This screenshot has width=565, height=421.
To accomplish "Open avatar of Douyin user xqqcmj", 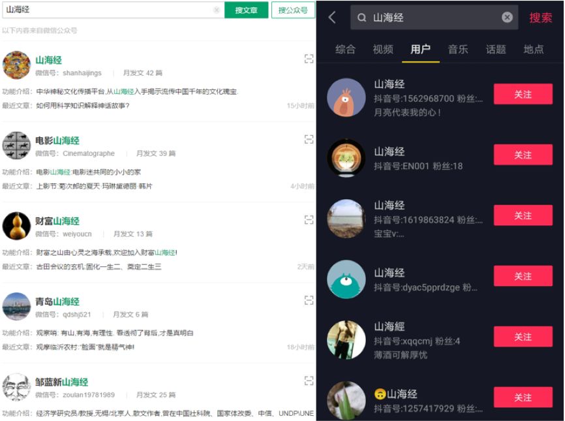I will pos(346,339).
